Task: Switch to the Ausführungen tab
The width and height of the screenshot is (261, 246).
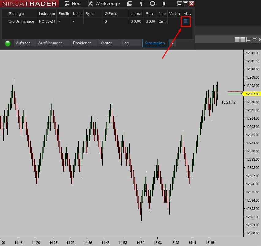Action: click(50, 43)
